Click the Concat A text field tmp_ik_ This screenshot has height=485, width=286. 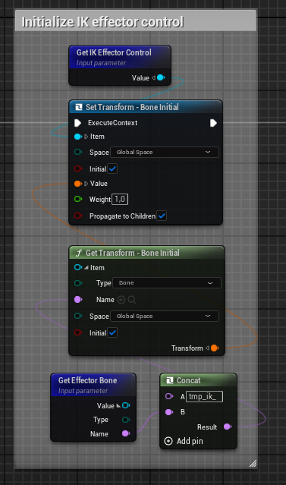(204, 396)
